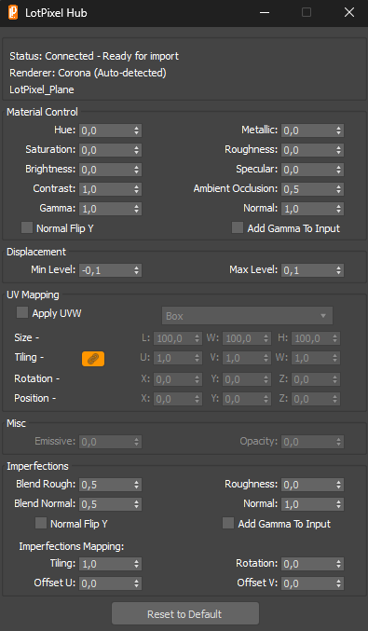Click Reset to Default button
The height and width of the screenshot is (631, 368).
point(185,613)
